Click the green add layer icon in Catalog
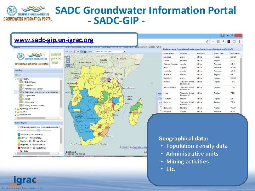Screen dimensions: 255x191 16,75
